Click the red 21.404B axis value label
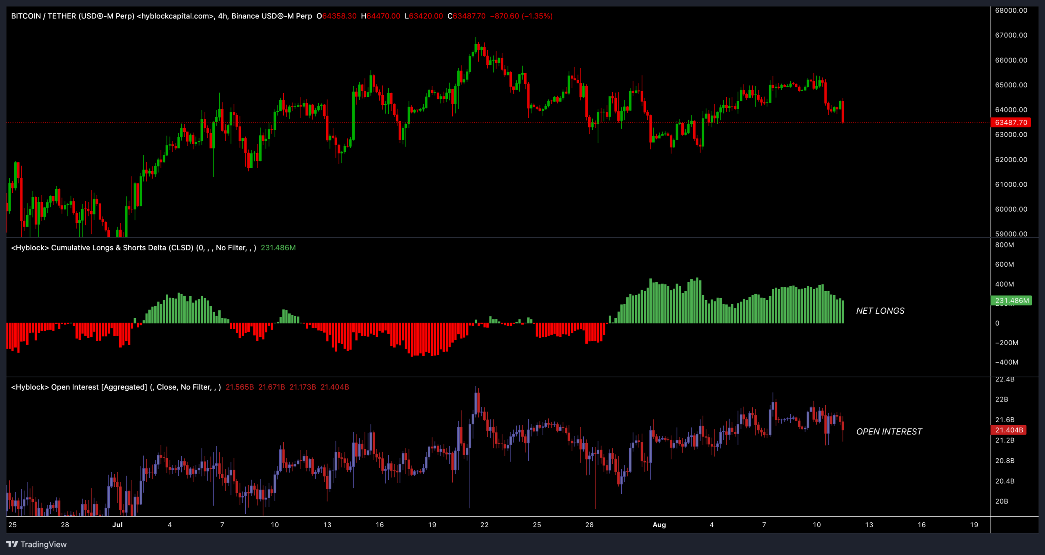 click(x=1009, y=430)
